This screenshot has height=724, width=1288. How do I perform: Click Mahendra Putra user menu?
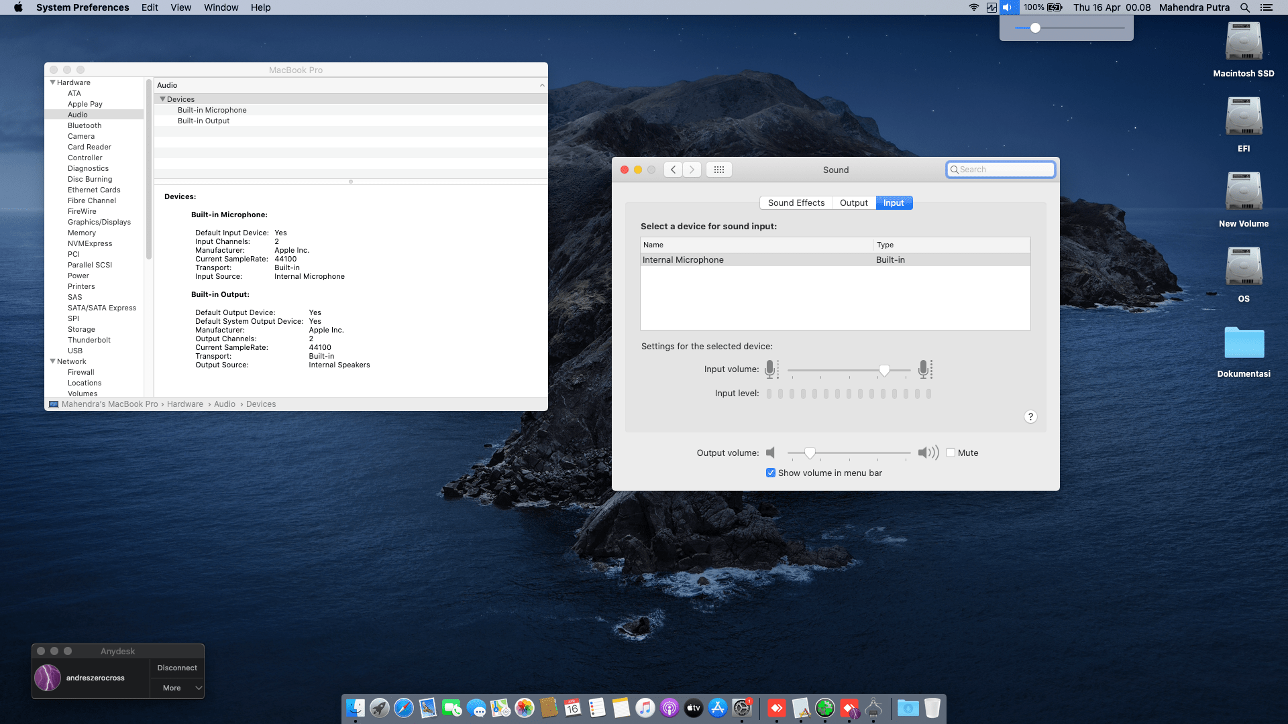coord(1194,7)
